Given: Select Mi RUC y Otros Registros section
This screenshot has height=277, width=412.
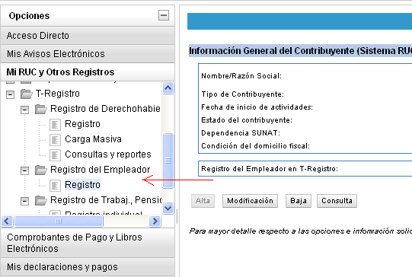Looking at the screenshot, I should click(88, 72).
